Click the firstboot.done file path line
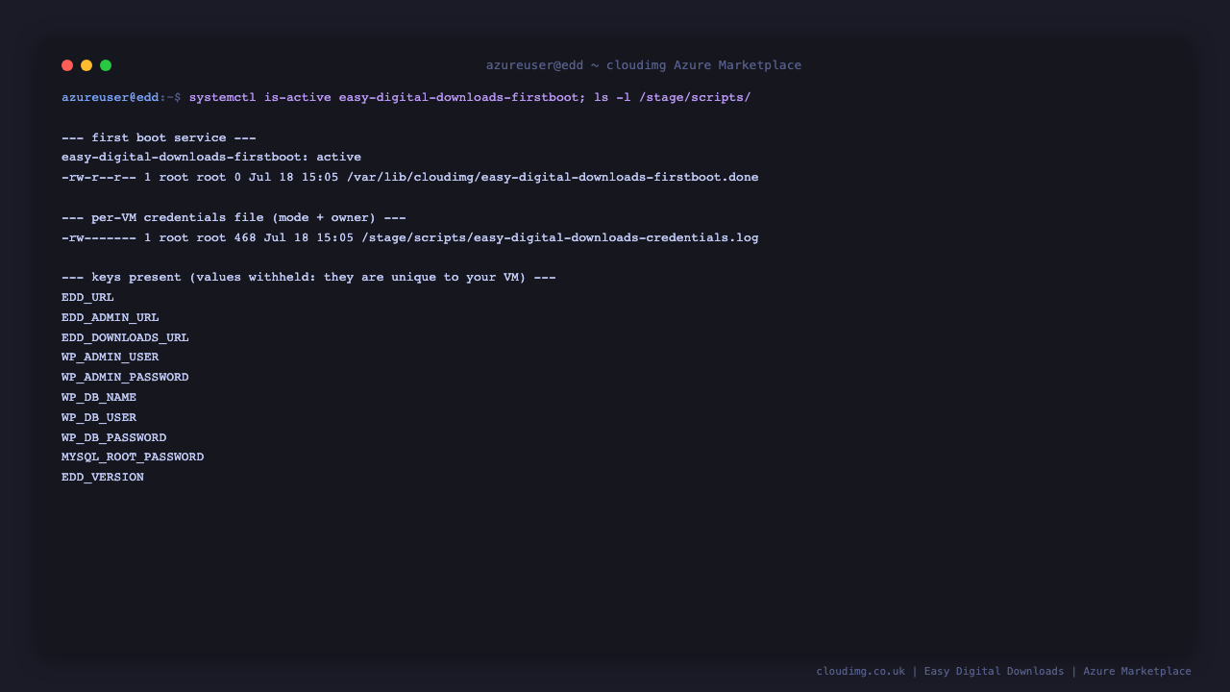Screen dimensions: 1230x692 coord(410,178)
